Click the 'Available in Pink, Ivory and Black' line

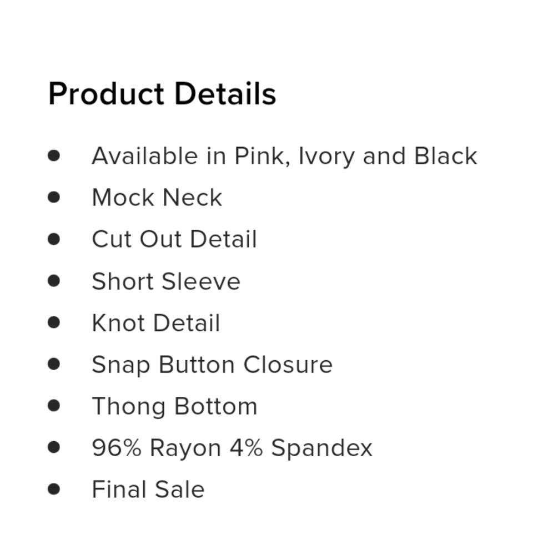pyautogui.click(x=284, y=156)
